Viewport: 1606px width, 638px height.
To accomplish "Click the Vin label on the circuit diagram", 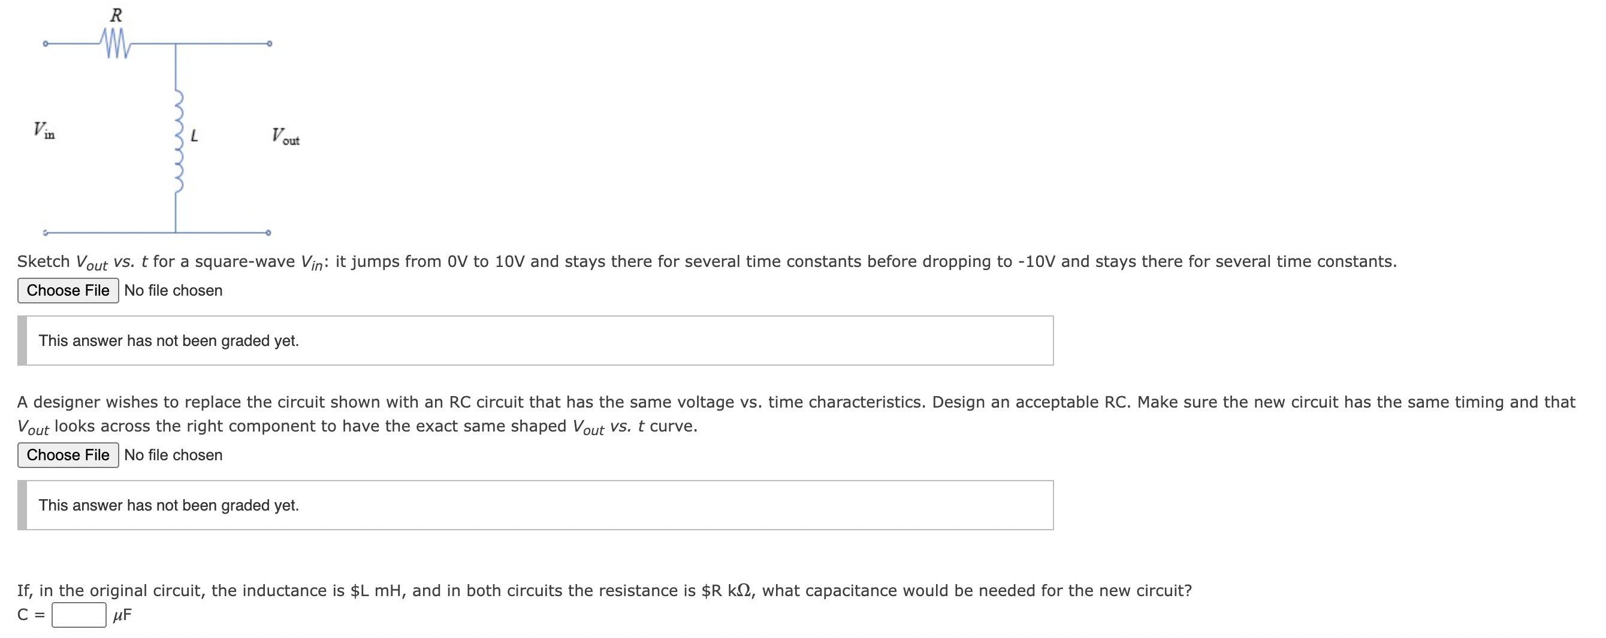I will 44,130.
